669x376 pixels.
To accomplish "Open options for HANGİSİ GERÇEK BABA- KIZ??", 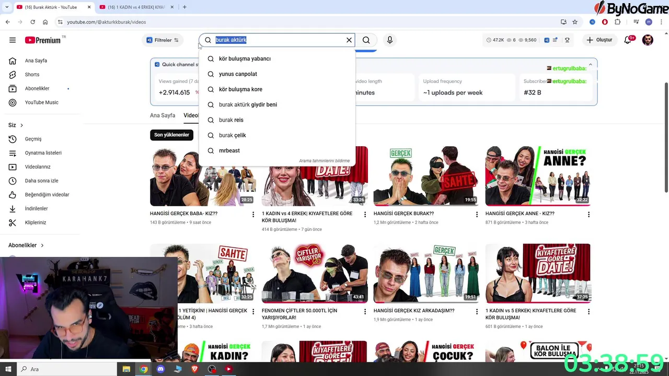I will [x=253, y=215].
